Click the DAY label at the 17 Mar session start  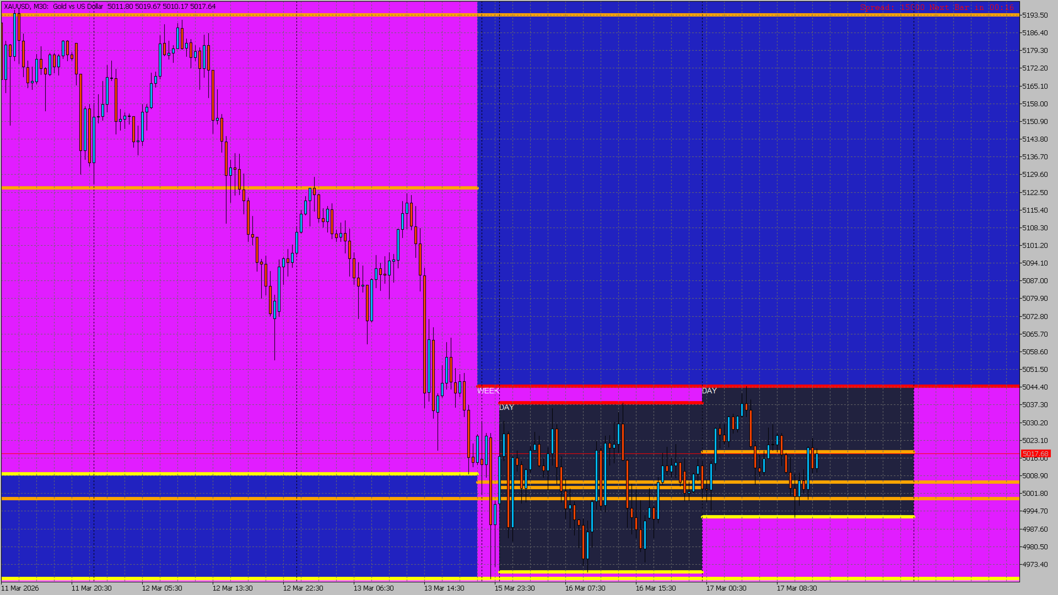[x=709, y=391]
